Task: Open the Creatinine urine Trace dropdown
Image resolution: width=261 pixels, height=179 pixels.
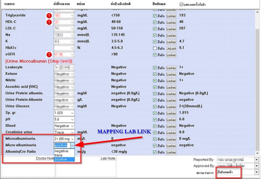Action: coord(72,132)
